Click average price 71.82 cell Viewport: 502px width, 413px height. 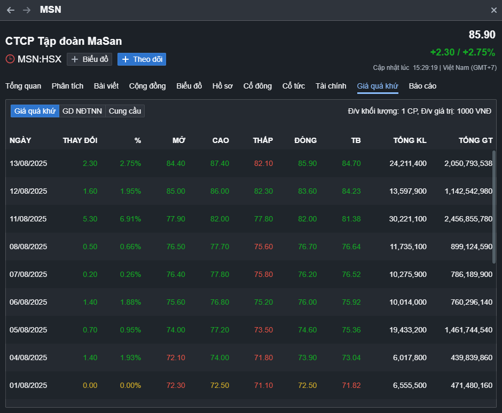coord(351,385)
